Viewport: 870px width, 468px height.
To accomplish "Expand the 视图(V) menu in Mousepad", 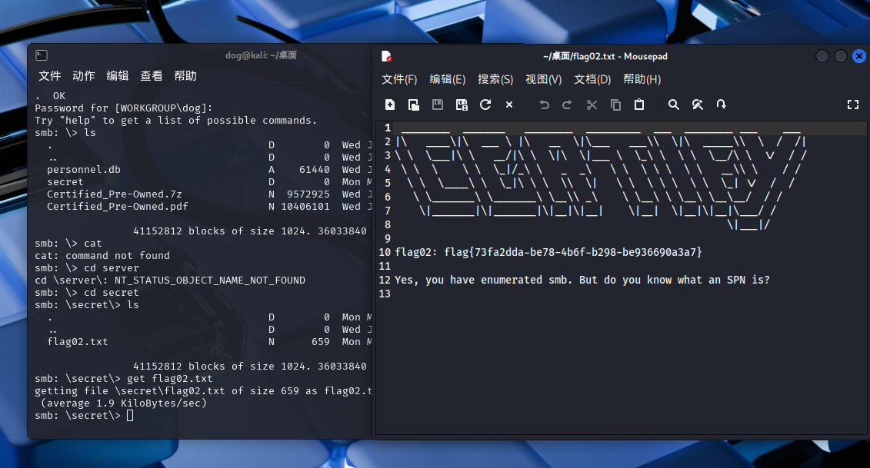I will (543, 79).
